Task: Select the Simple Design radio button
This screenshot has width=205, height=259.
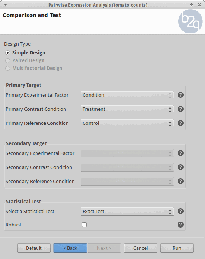Action: (8, 53)
